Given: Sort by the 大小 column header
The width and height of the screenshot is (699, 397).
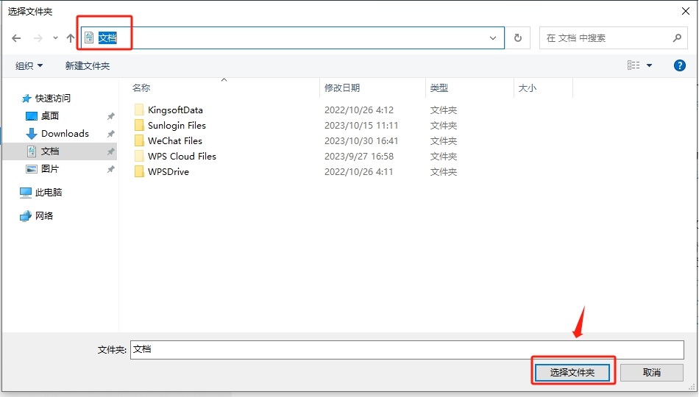Looking at the screenshot, I should (528, 87).
